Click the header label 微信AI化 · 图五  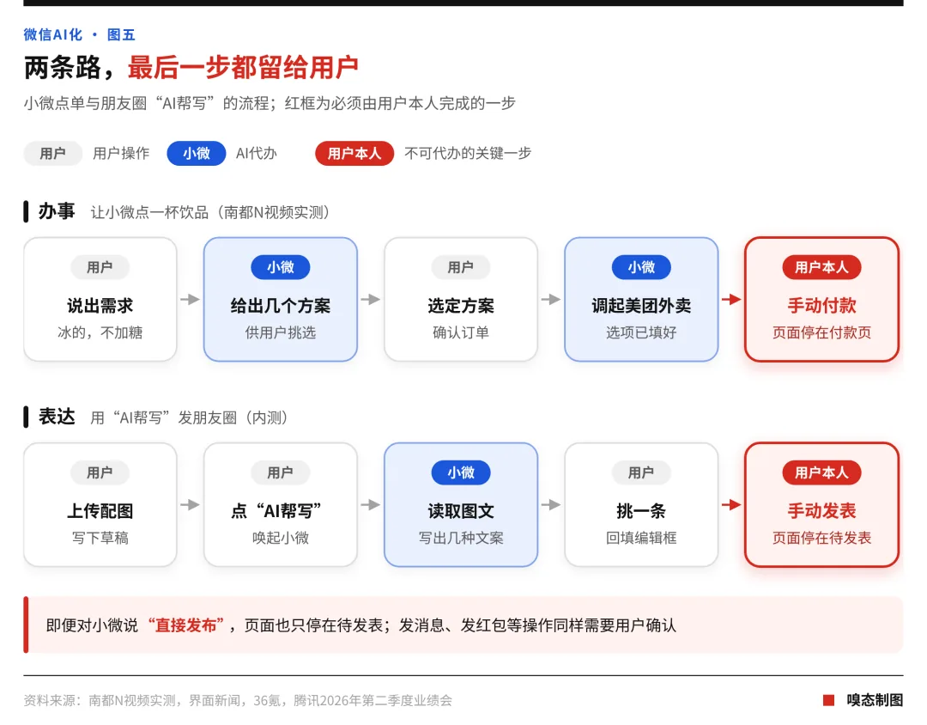pos(79,35)
